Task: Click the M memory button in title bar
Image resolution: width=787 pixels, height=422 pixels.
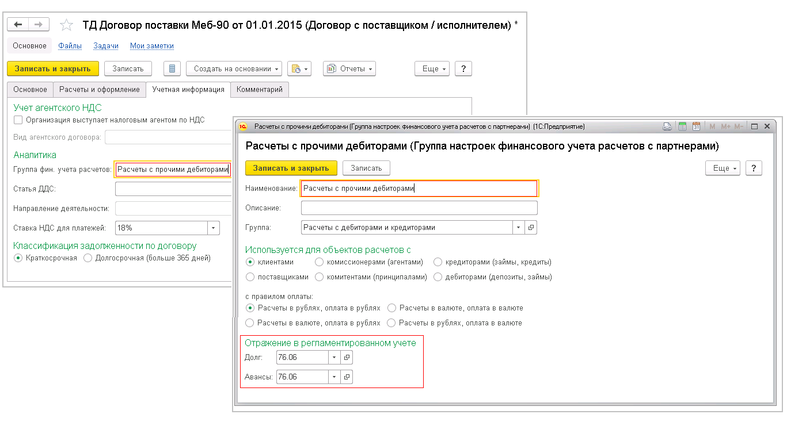Action: click(712, 126)
